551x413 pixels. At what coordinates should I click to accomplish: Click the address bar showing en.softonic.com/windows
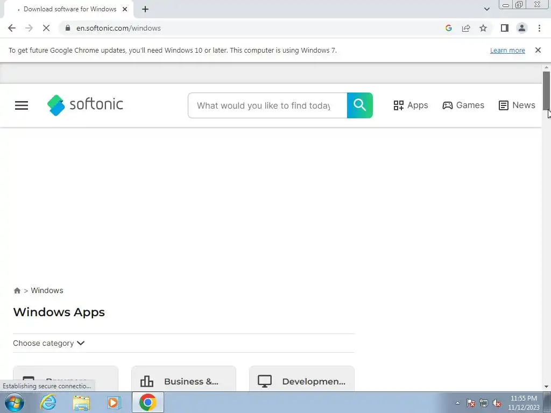[118, 28]
